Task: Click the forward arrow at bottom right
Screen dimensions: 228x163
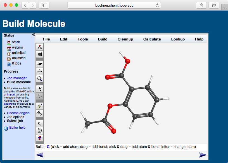Action: [203, 155]
